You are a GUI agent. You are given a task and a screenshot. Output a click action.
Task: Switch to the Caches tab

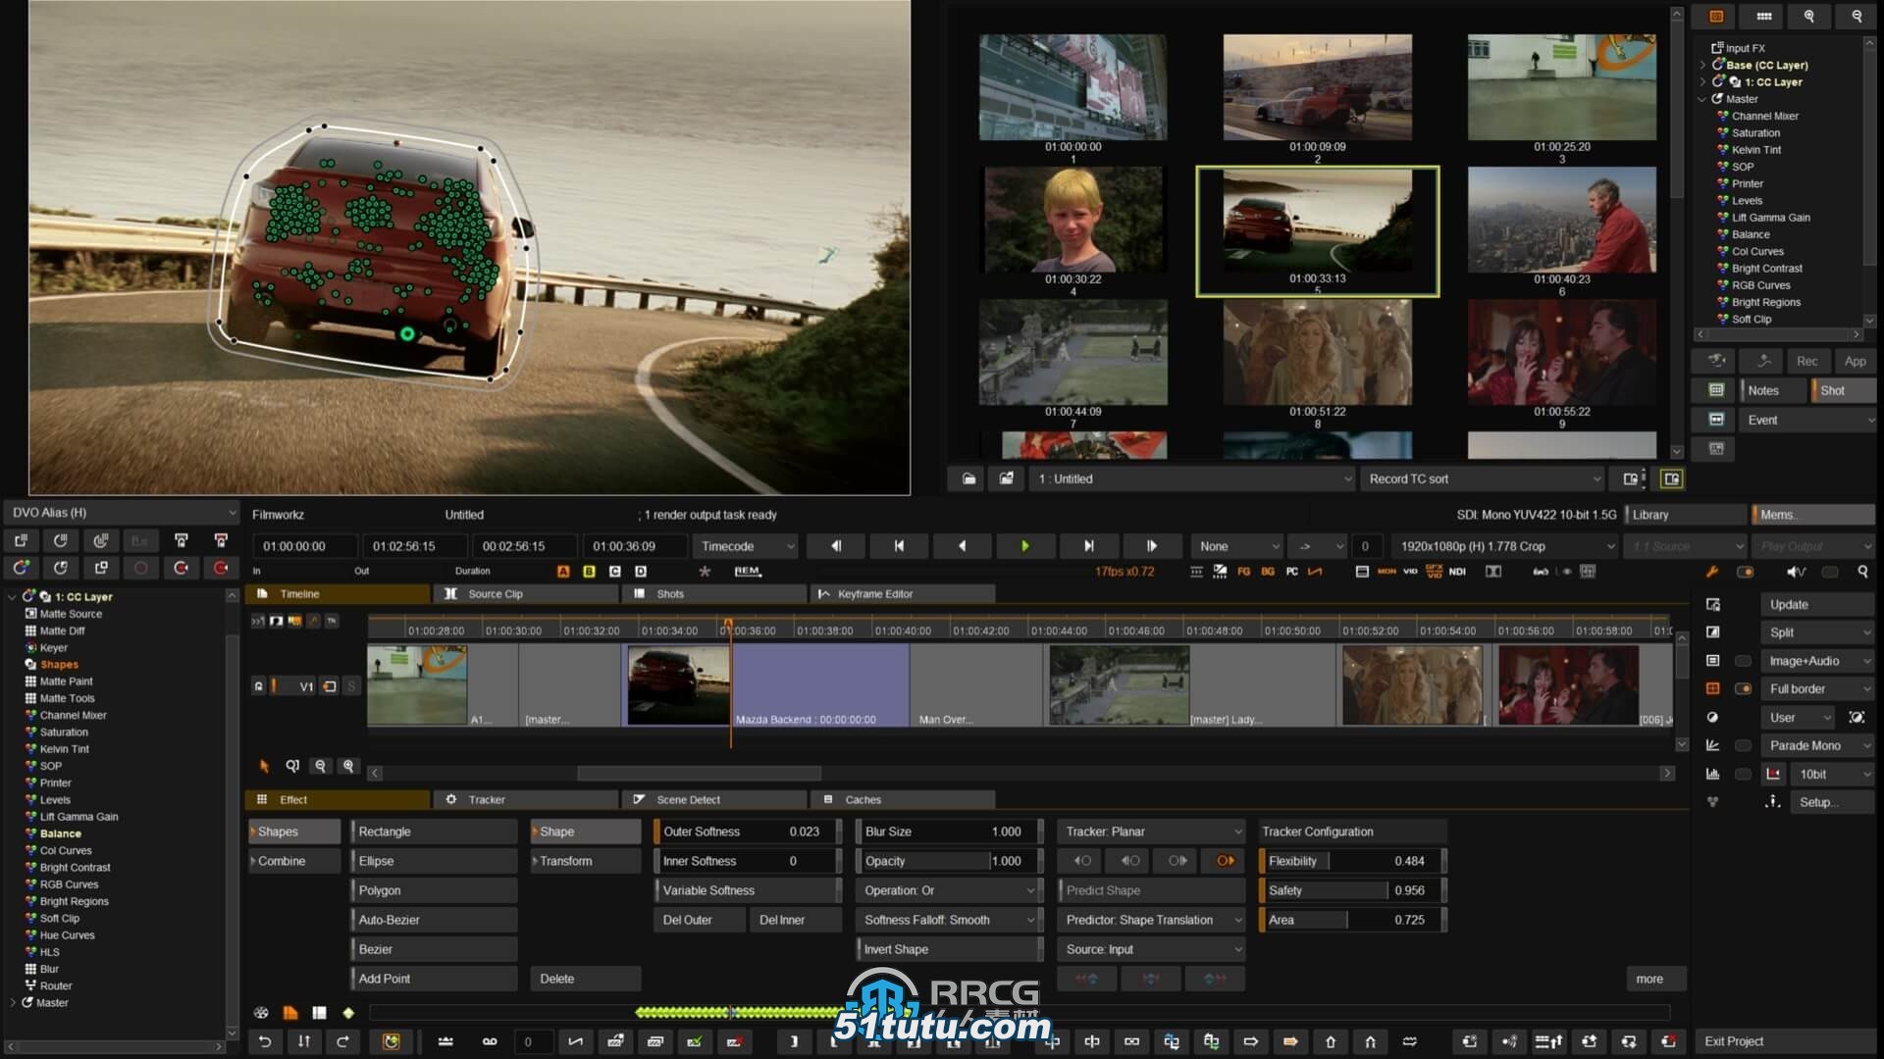coord(903,800)
